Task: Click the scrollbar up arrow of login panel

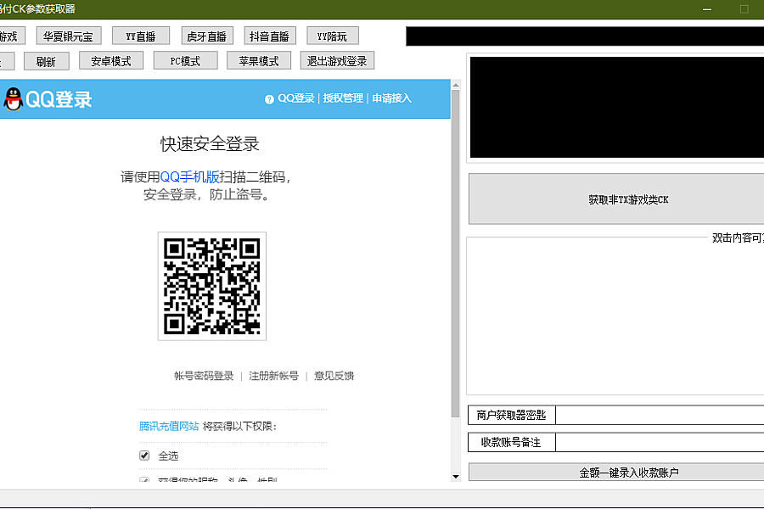Action: pos(456,85)
